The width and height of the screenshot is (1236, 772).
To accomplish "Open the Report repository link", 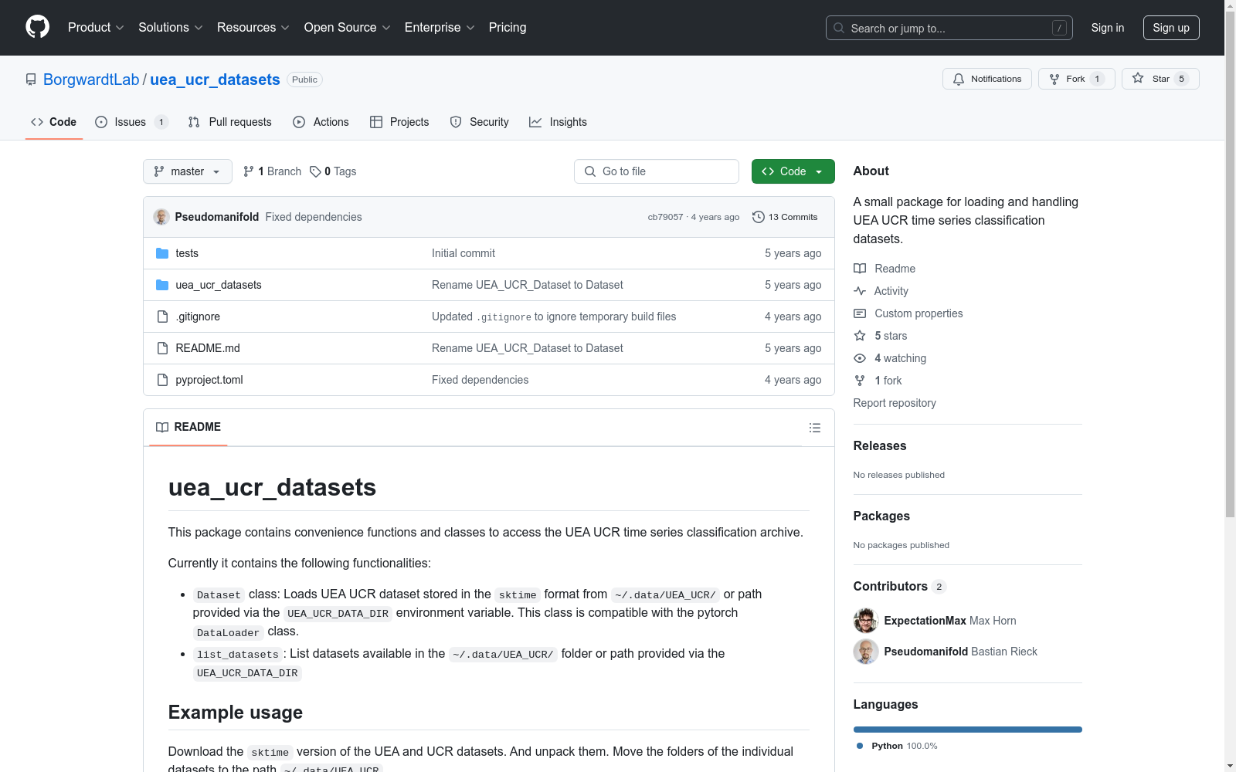I will coord(895,403).
